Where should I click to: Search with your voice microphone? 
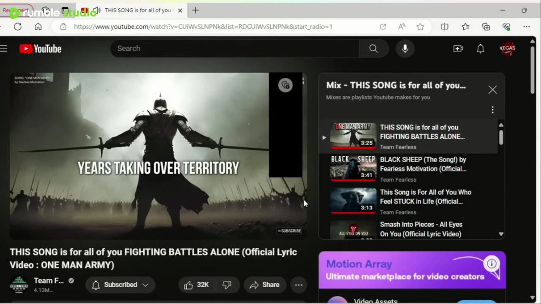pos(405,49)
